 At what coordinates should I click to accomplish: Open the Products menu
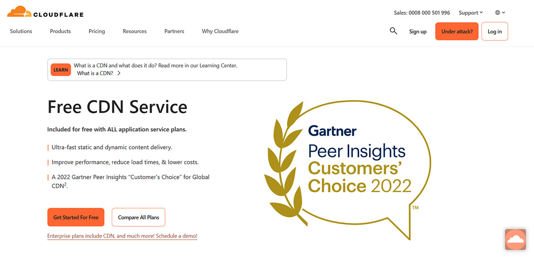click(x=61, y=31)
